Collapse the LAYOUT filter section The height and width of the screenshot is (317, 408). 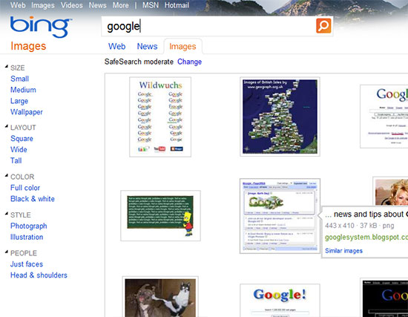(x=7, y=127)
